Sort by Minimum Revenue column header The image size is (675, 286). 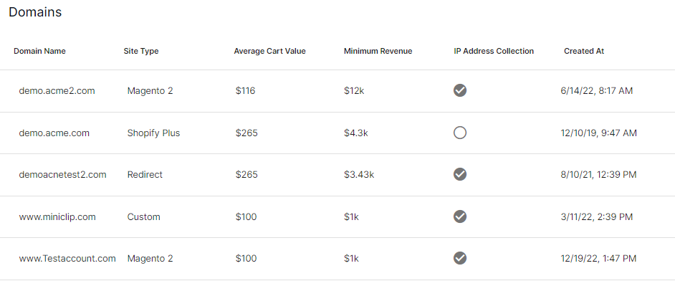[378, 51]
